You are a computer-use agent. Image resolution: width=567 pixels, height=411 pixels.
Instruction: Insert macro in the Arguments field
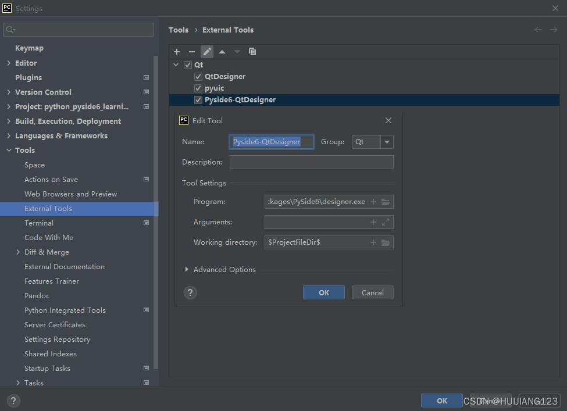click(373, 222)
